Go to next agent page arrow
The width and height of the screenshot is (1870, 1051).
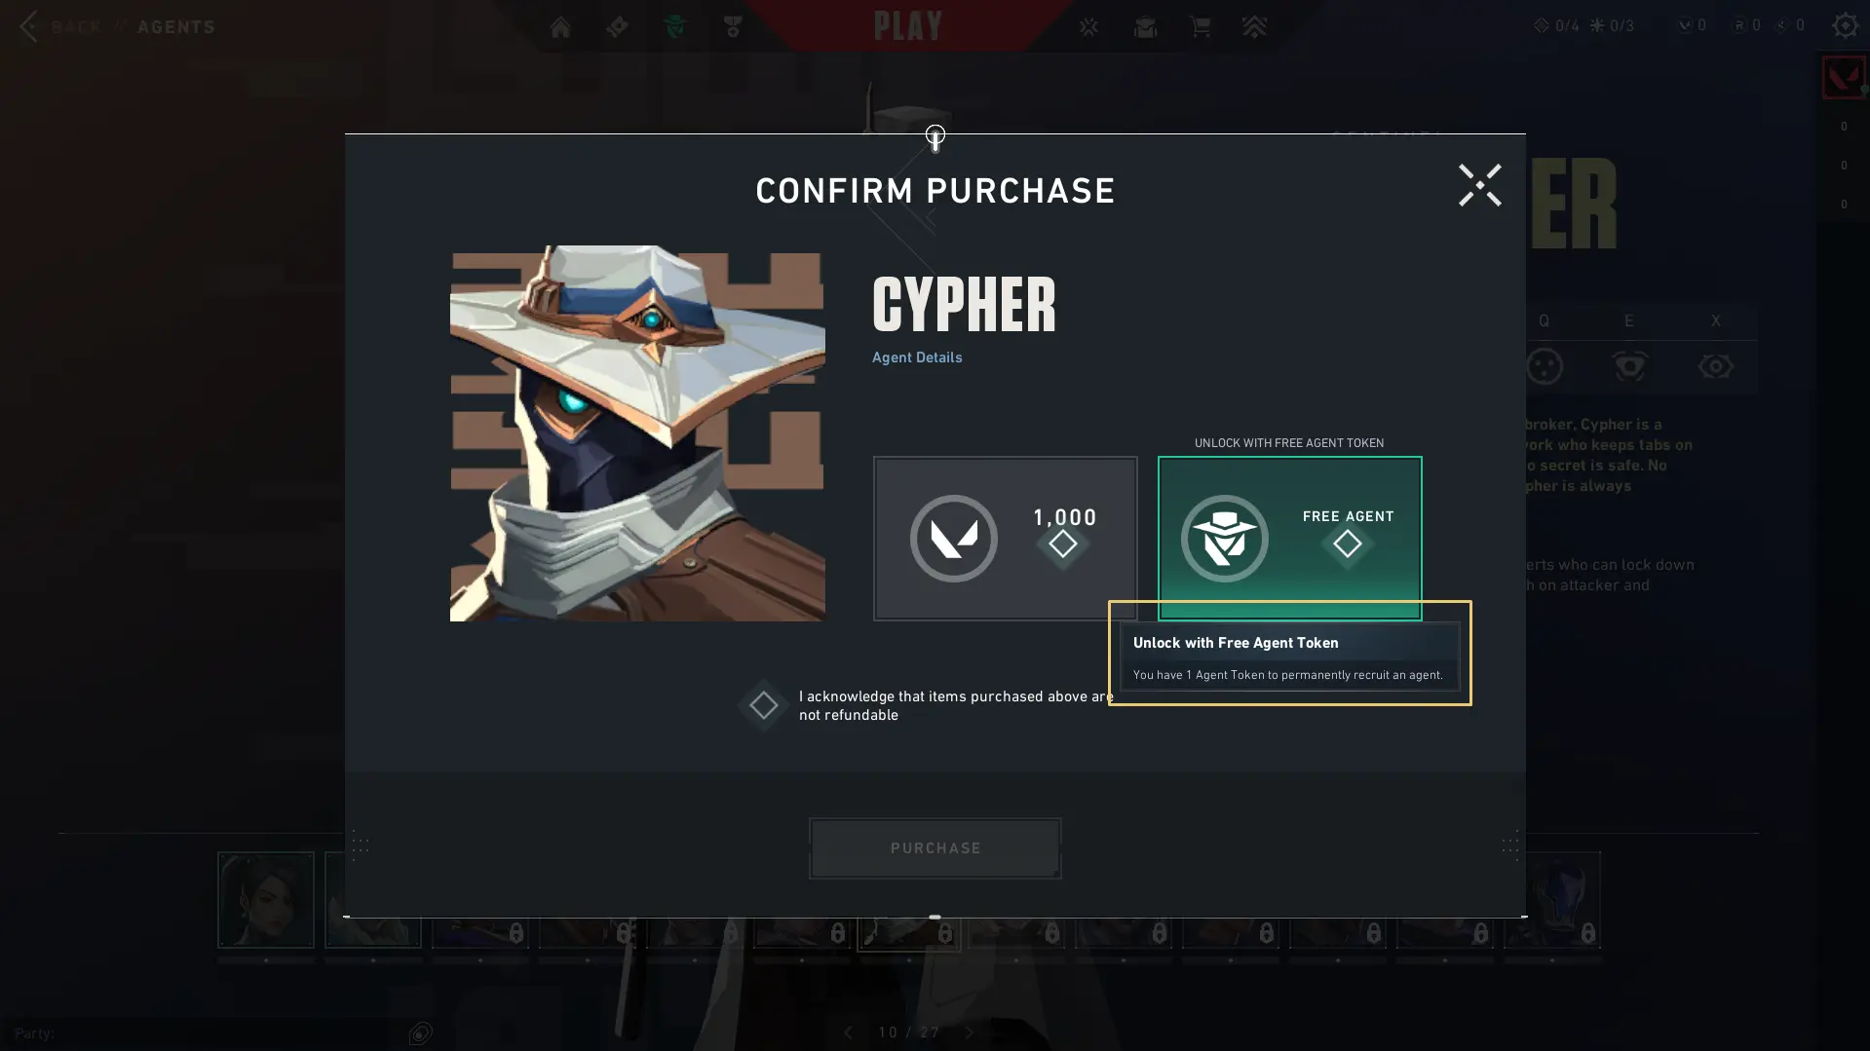click(x=969, y=1032)
